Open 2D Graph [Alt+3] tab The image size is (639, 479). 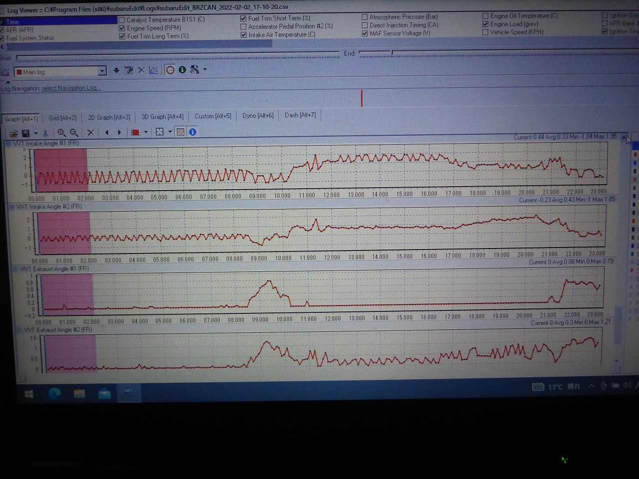click(x=109, y=118)
